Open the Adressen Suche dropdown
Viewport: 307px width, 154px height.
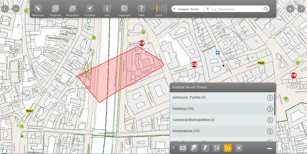[175, 9]
